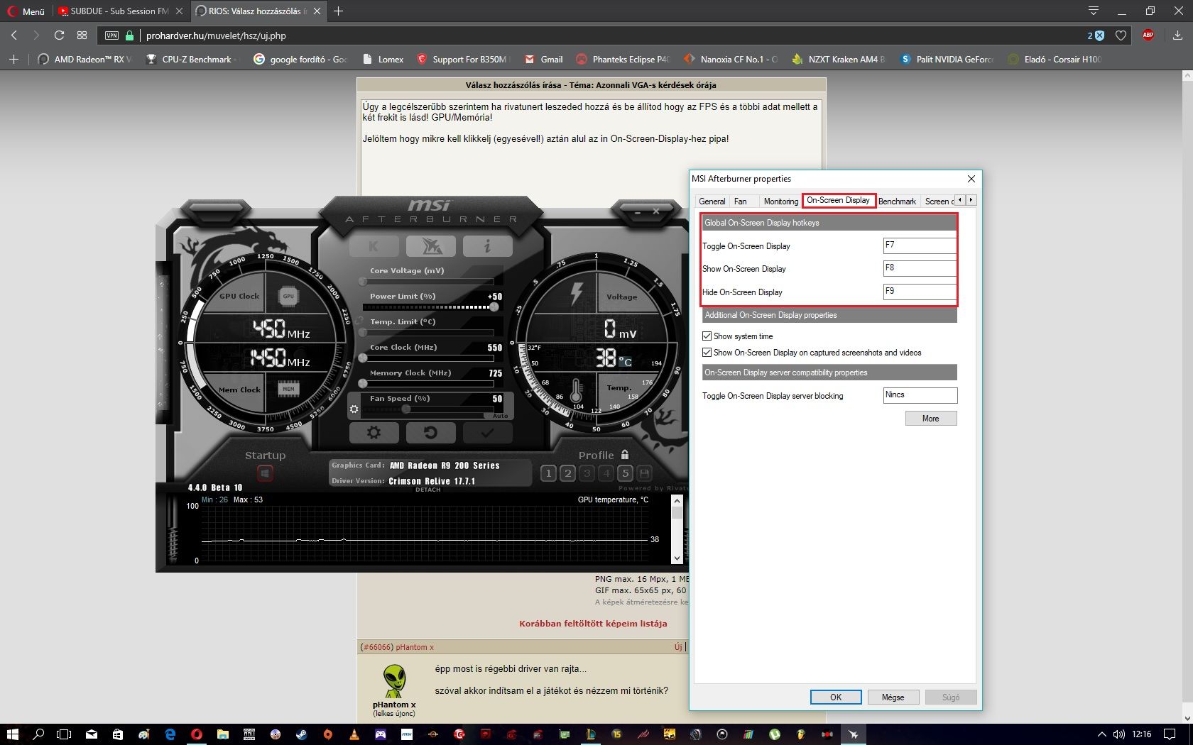Click the Core Clock slider

(428, 358)
